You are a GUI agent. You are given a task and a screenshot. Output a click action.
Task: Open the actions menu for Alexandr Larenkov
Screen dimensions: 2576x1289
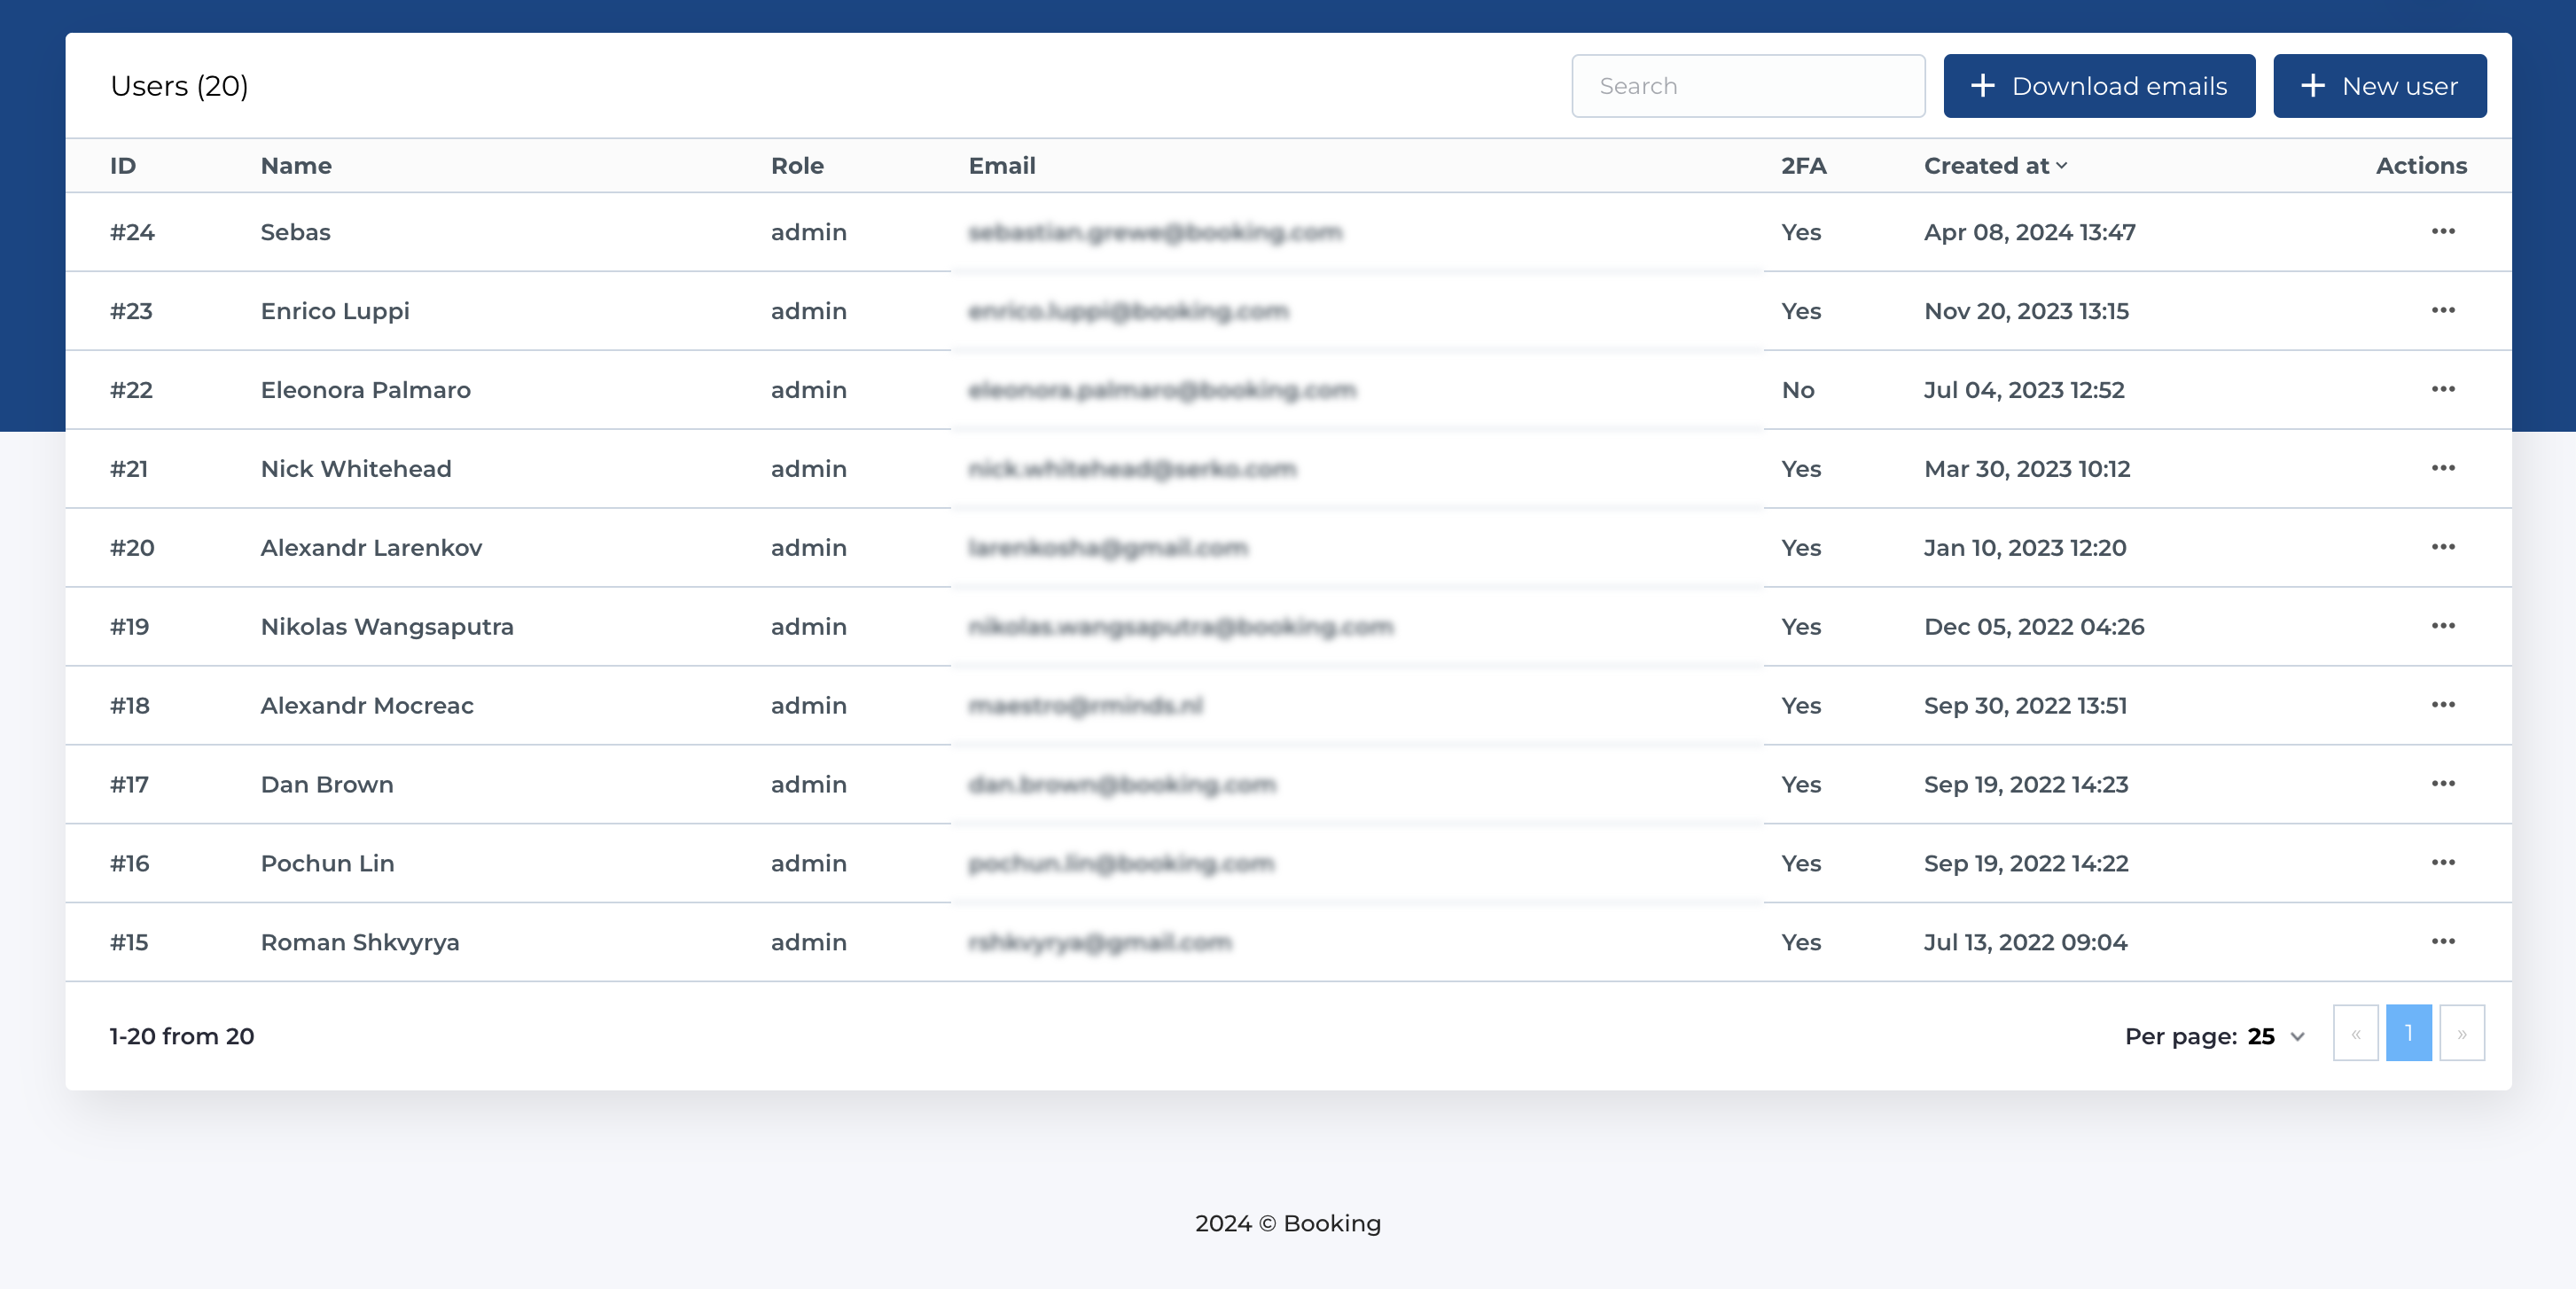(2444, 547)
